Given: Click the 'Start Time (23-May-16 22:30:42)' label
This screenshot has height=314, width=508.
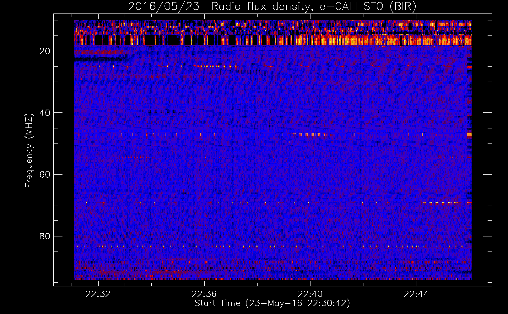Looking at the screenshot, I should 272,303.
